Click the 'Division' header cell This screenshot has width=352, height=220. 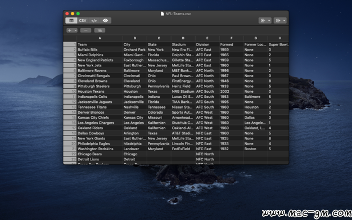pos(207,44)
